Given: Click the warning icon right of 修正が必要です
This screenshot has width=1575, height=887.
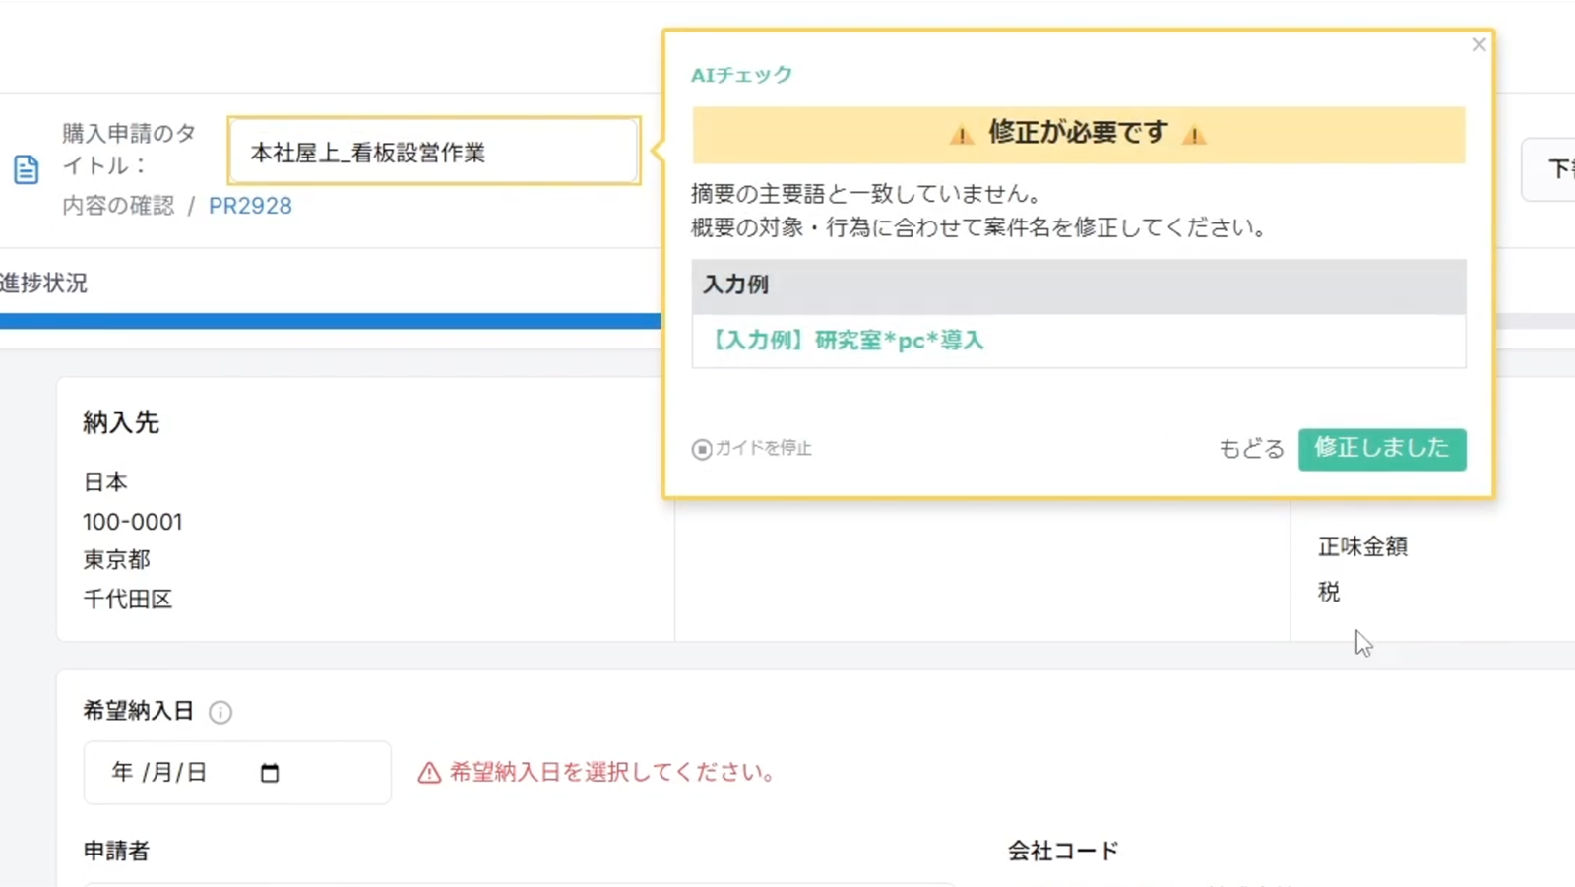Looking at the screenshot, I should [1194, 135].
